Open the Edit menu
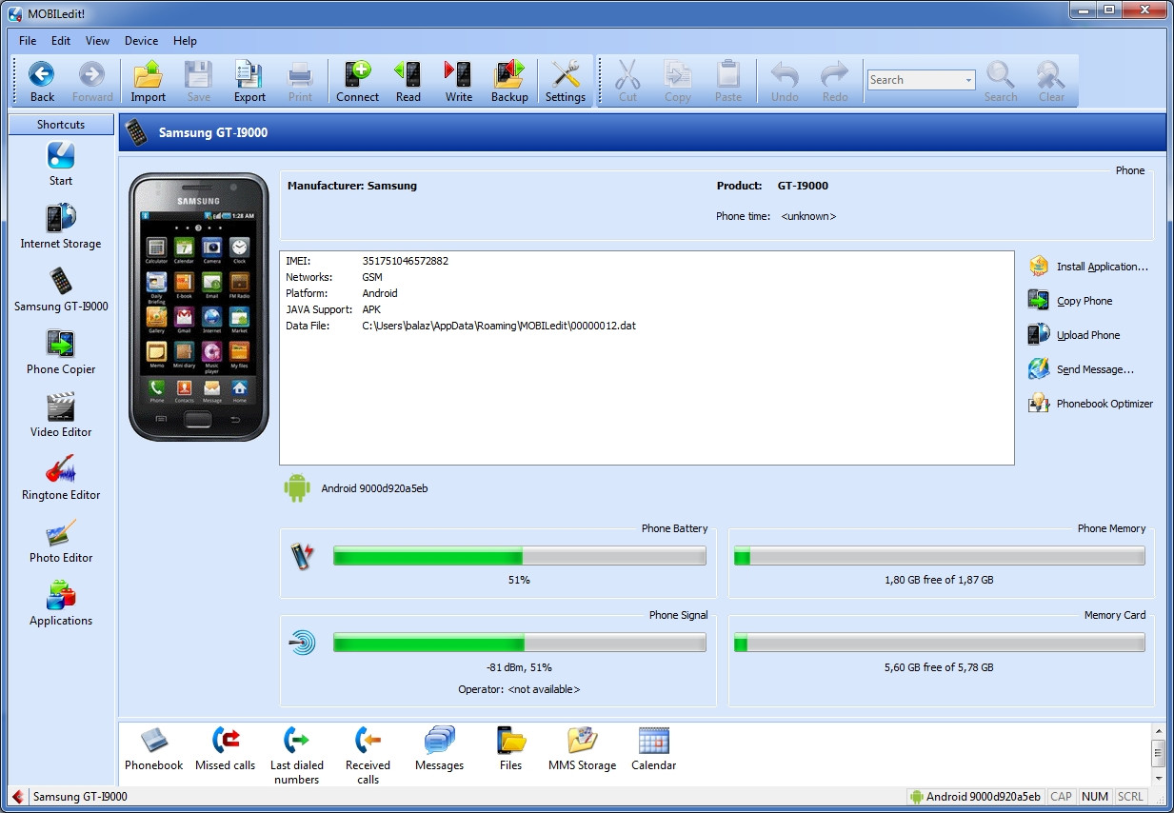This screenshot has height=813, width=1174. point(61,41)
